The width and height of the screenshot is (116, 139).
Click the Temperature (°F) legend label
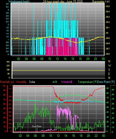pos(88,82)
